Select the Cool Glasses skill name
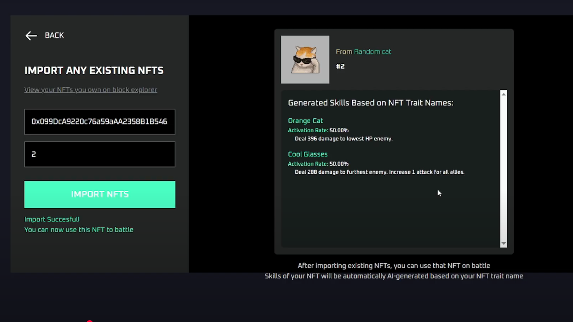 [x=308, y=154]
